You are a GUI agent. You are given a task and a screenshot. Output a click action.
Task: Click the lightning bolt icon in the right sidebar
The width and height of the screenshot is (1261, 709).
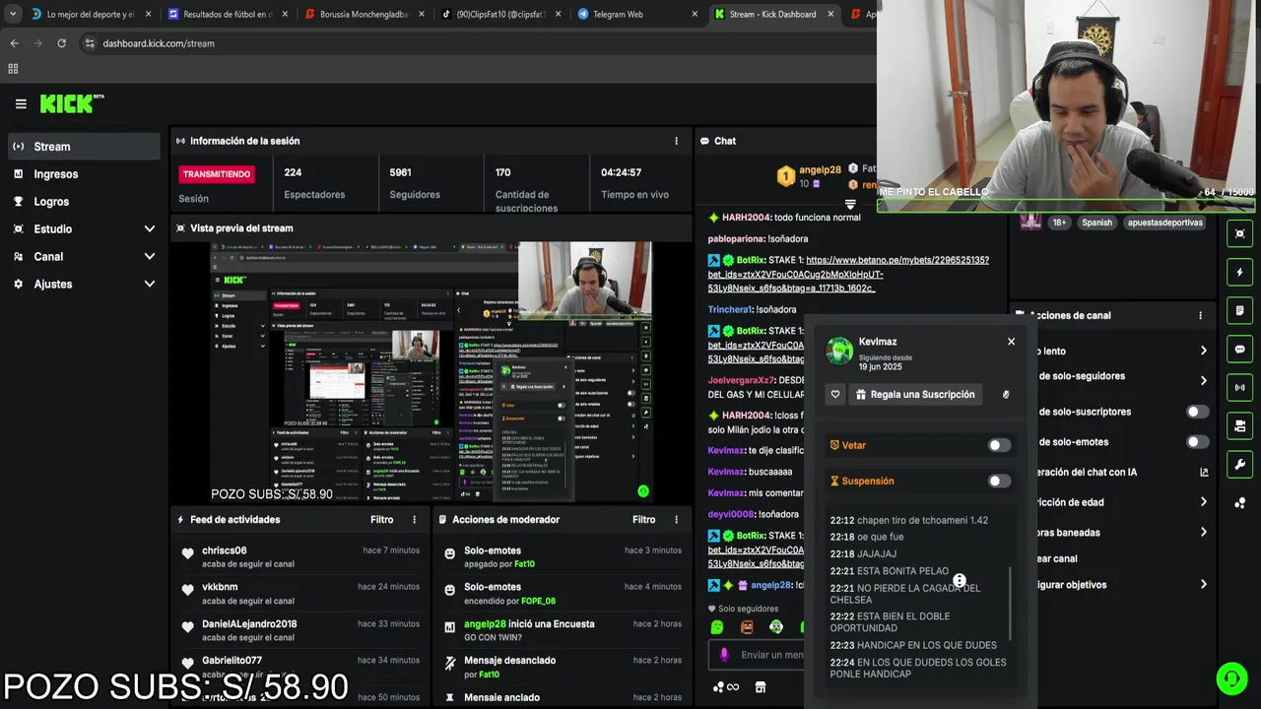[1239, 272]
